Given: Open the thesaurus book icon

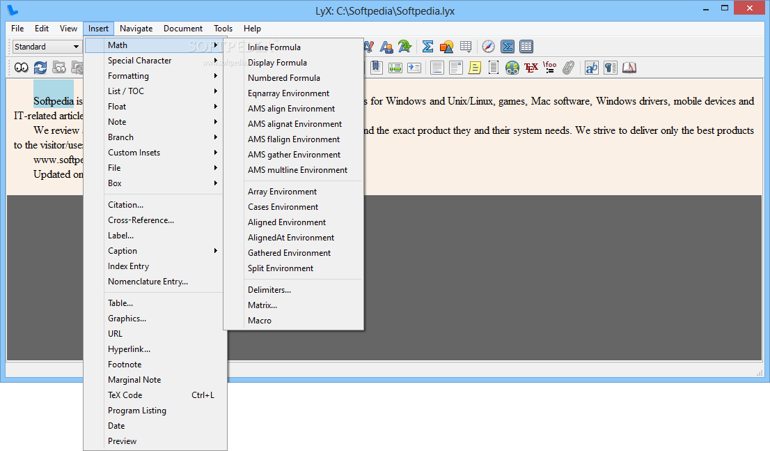Looking at the screenshot, I should click(629, 68).
